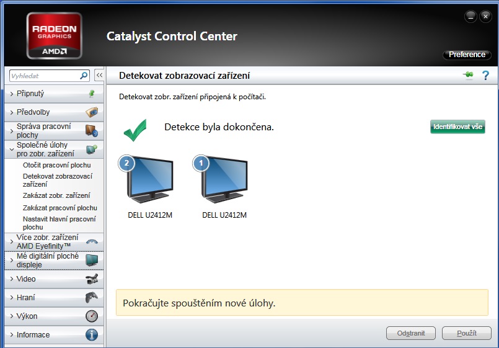Click the digital flat panel monitor icon

click(92, 260)
